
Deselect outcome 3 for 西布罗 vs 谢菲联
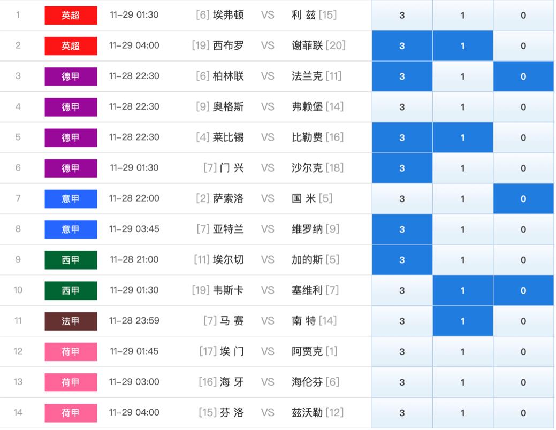[402, 46]
